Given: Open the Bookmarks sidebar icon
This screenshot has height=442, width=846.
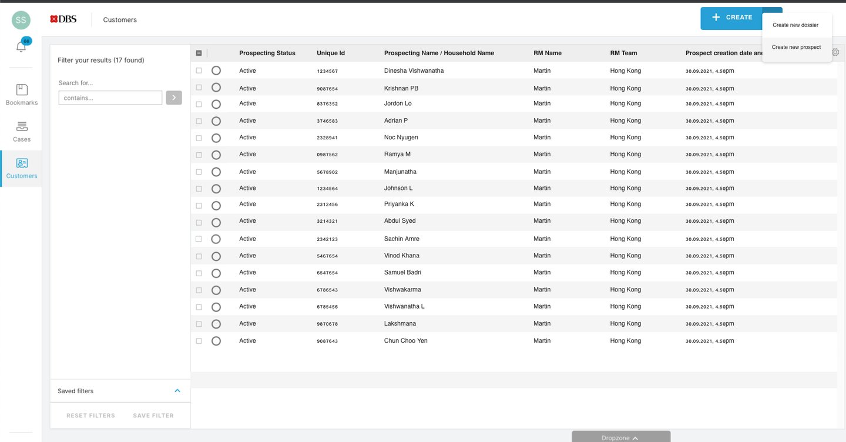Looking at the screenshot, I should (22, 95).
